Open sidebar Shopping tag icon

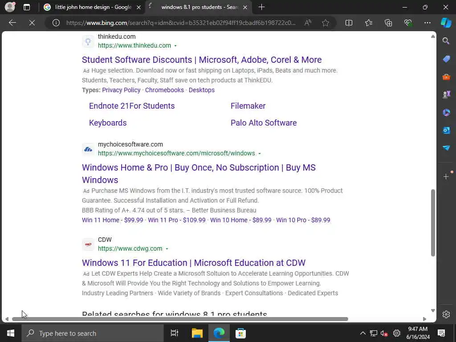point(446,59)
